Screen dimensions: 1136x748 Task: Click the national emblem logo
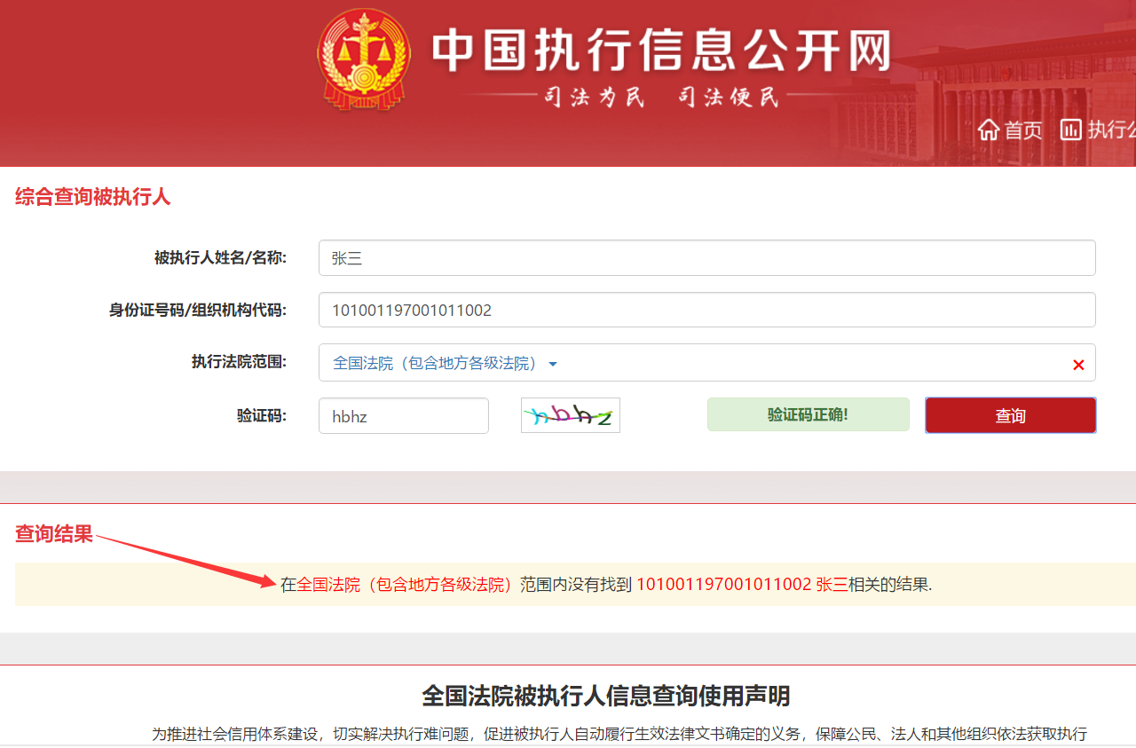click(364, 59)
